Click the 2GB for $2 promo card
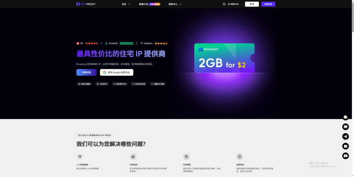Screen dimensions: 354x177 224,58
